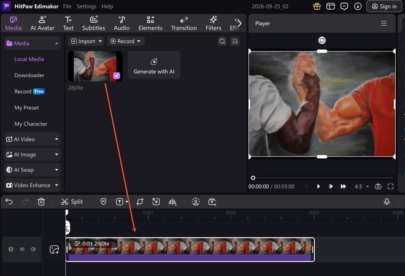The image size is (405, 276).
Task: Switch to the Filters tab
Action: click(214, 23)
